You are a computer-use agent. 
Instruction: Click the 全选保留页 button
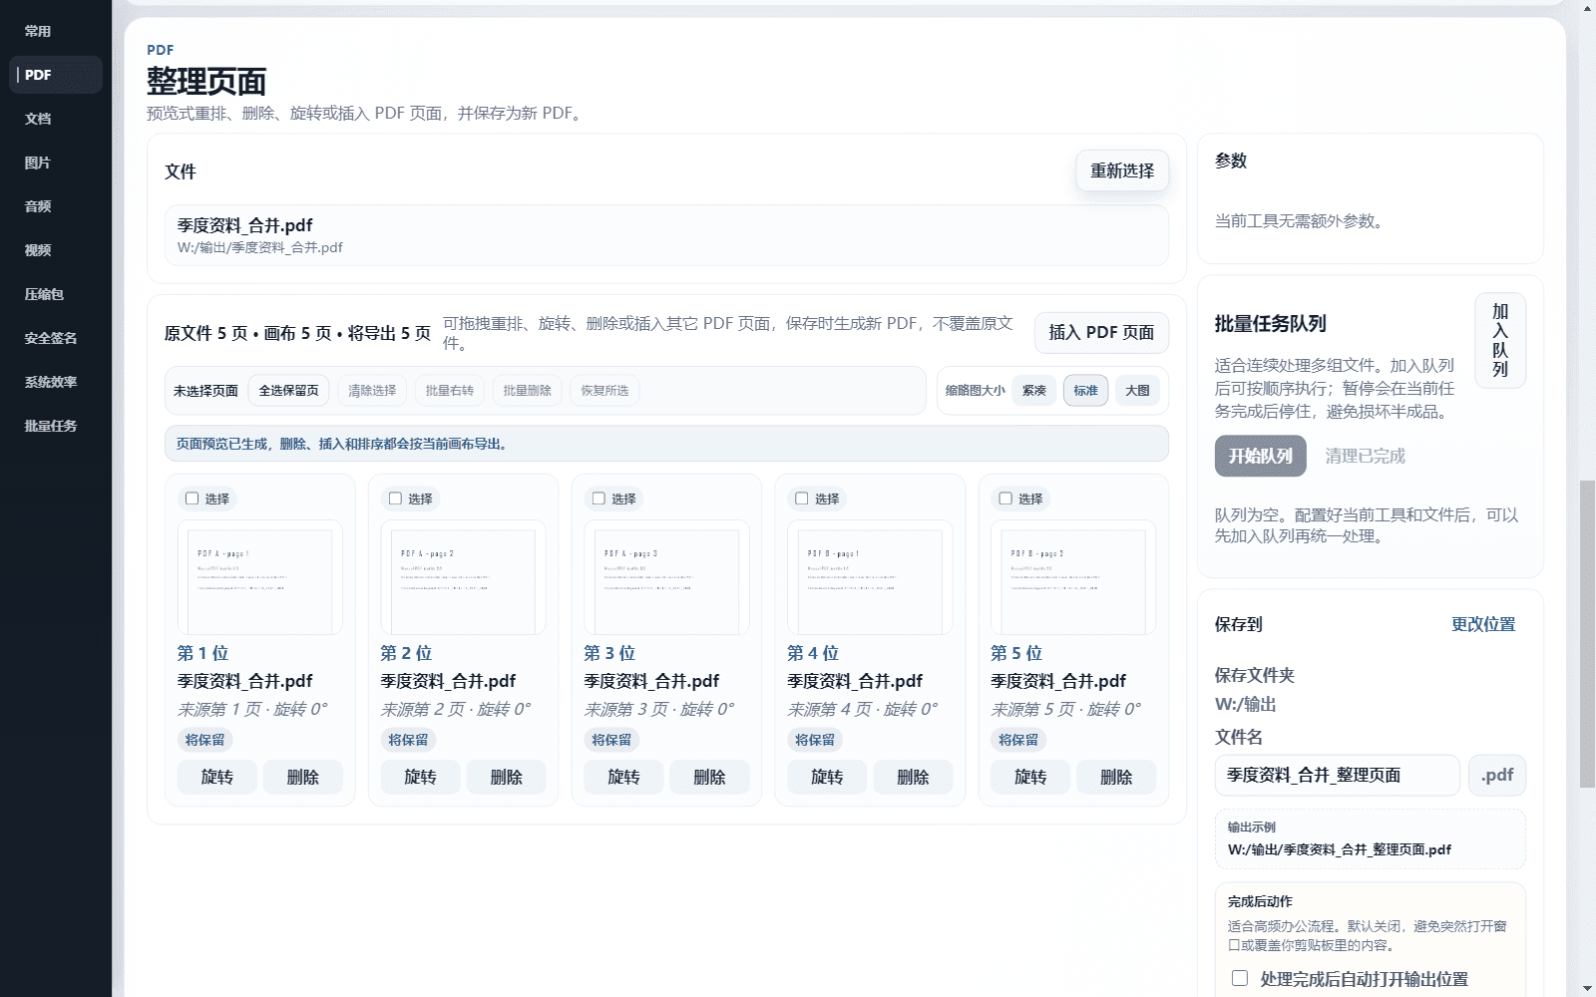289,391
